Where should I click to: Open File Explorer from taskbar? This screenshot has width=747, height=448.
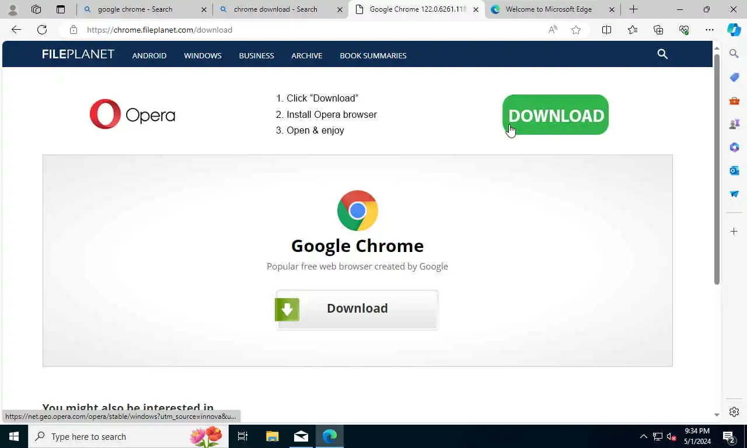pos(273,436)
